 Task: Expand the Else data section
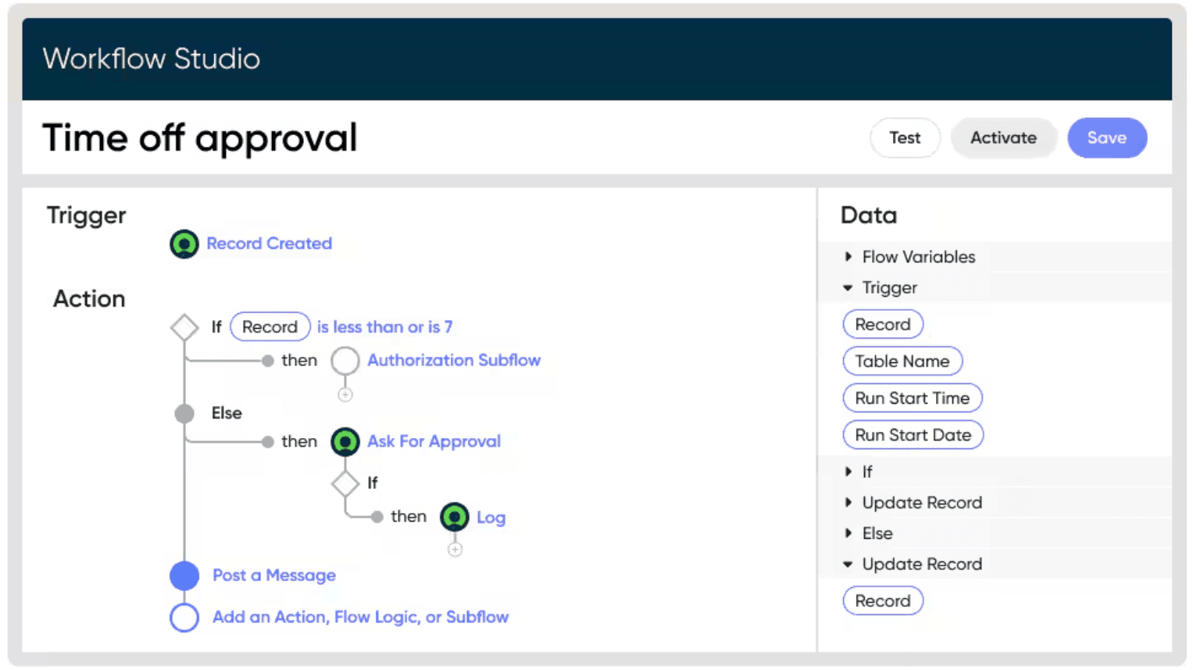(848, 533)
